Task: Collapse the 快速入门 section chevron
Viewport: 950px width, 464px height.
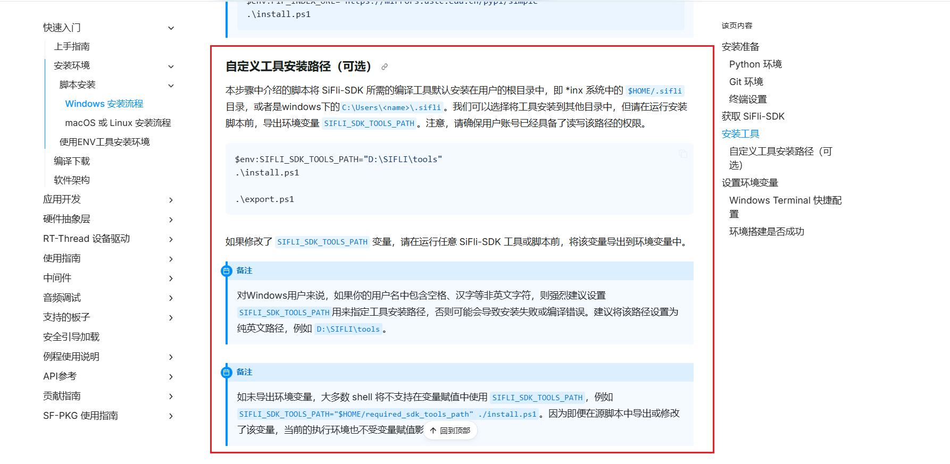Action: point(171,28)
